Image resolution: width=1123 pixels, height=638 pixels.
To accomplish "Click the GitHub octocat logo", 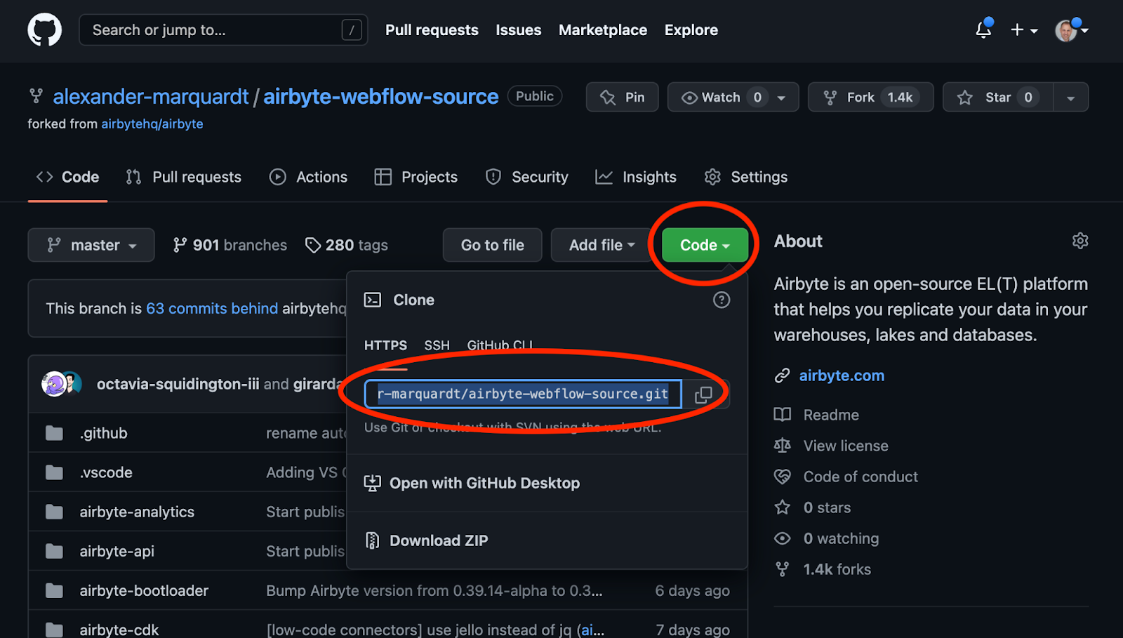I will point(44,29).
